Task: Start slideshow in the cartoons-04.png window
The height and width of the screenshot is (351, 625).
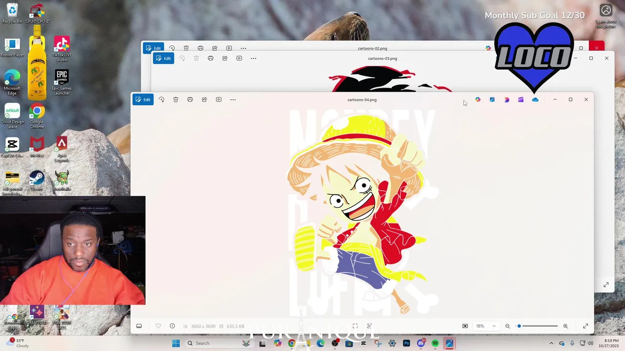Action: click(x=219, y=99)
